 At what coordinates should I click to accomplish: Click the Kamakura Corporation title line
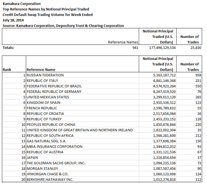[22, 4]
